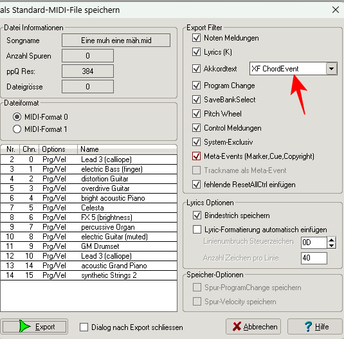The width and height of the screenshot is (344, 339).
Task: Enable Dialog nach Export schliessen
Action: (84, 327)
